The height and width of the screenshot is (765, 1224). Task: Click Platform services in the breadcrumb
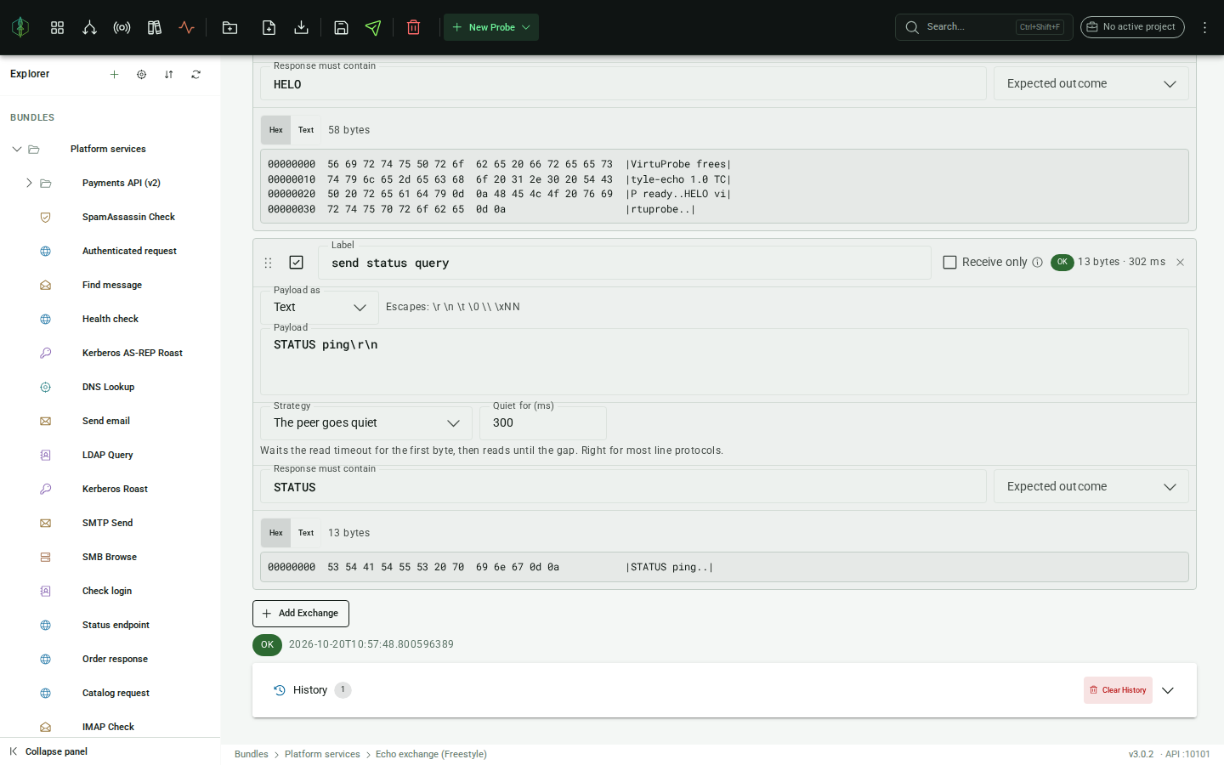tap(322, 754)
